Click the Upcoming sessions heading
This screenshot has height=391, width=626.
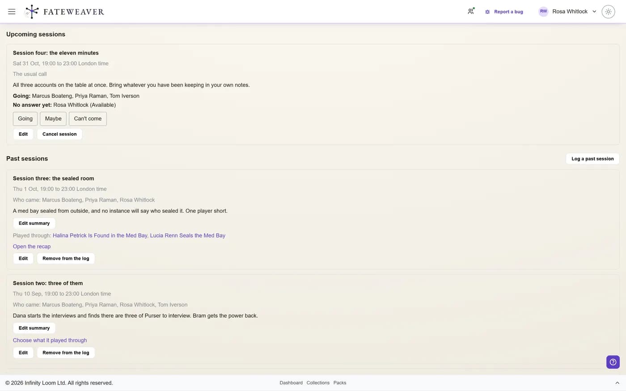point(36,34)
